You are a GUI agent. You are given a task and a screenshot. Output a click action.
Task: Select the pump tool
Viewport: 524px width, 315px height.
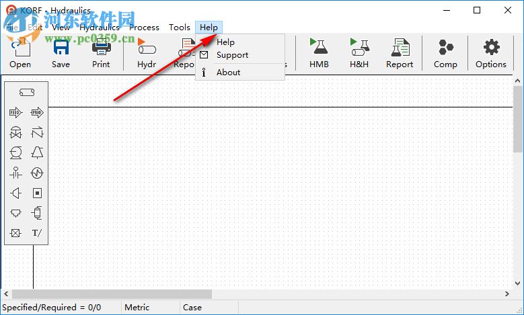(15, 153)
